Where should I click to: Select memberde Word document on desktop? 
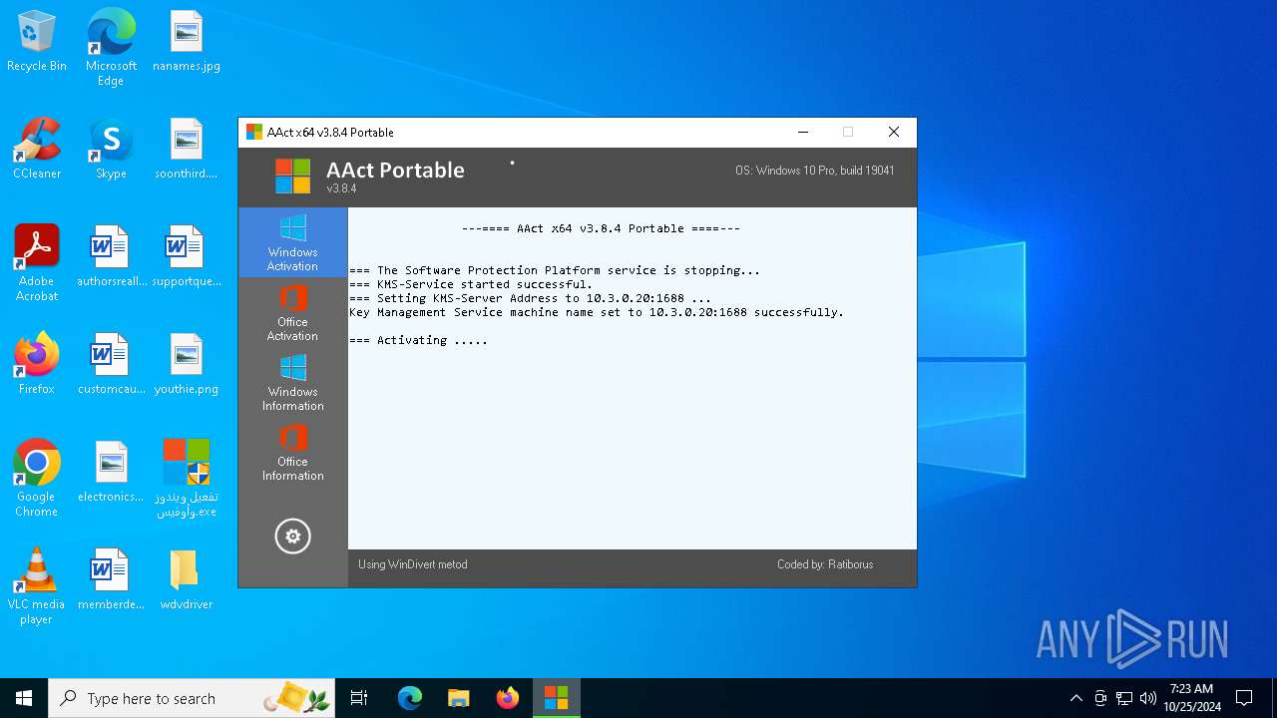pyautogui.click(x=111, y=580)
